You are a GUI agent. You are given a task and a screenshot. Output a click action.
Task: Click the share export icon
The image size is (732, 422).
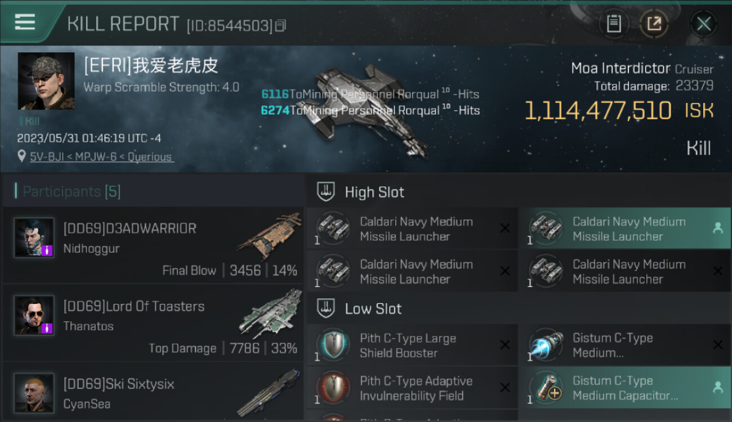[x=654, y=24]
